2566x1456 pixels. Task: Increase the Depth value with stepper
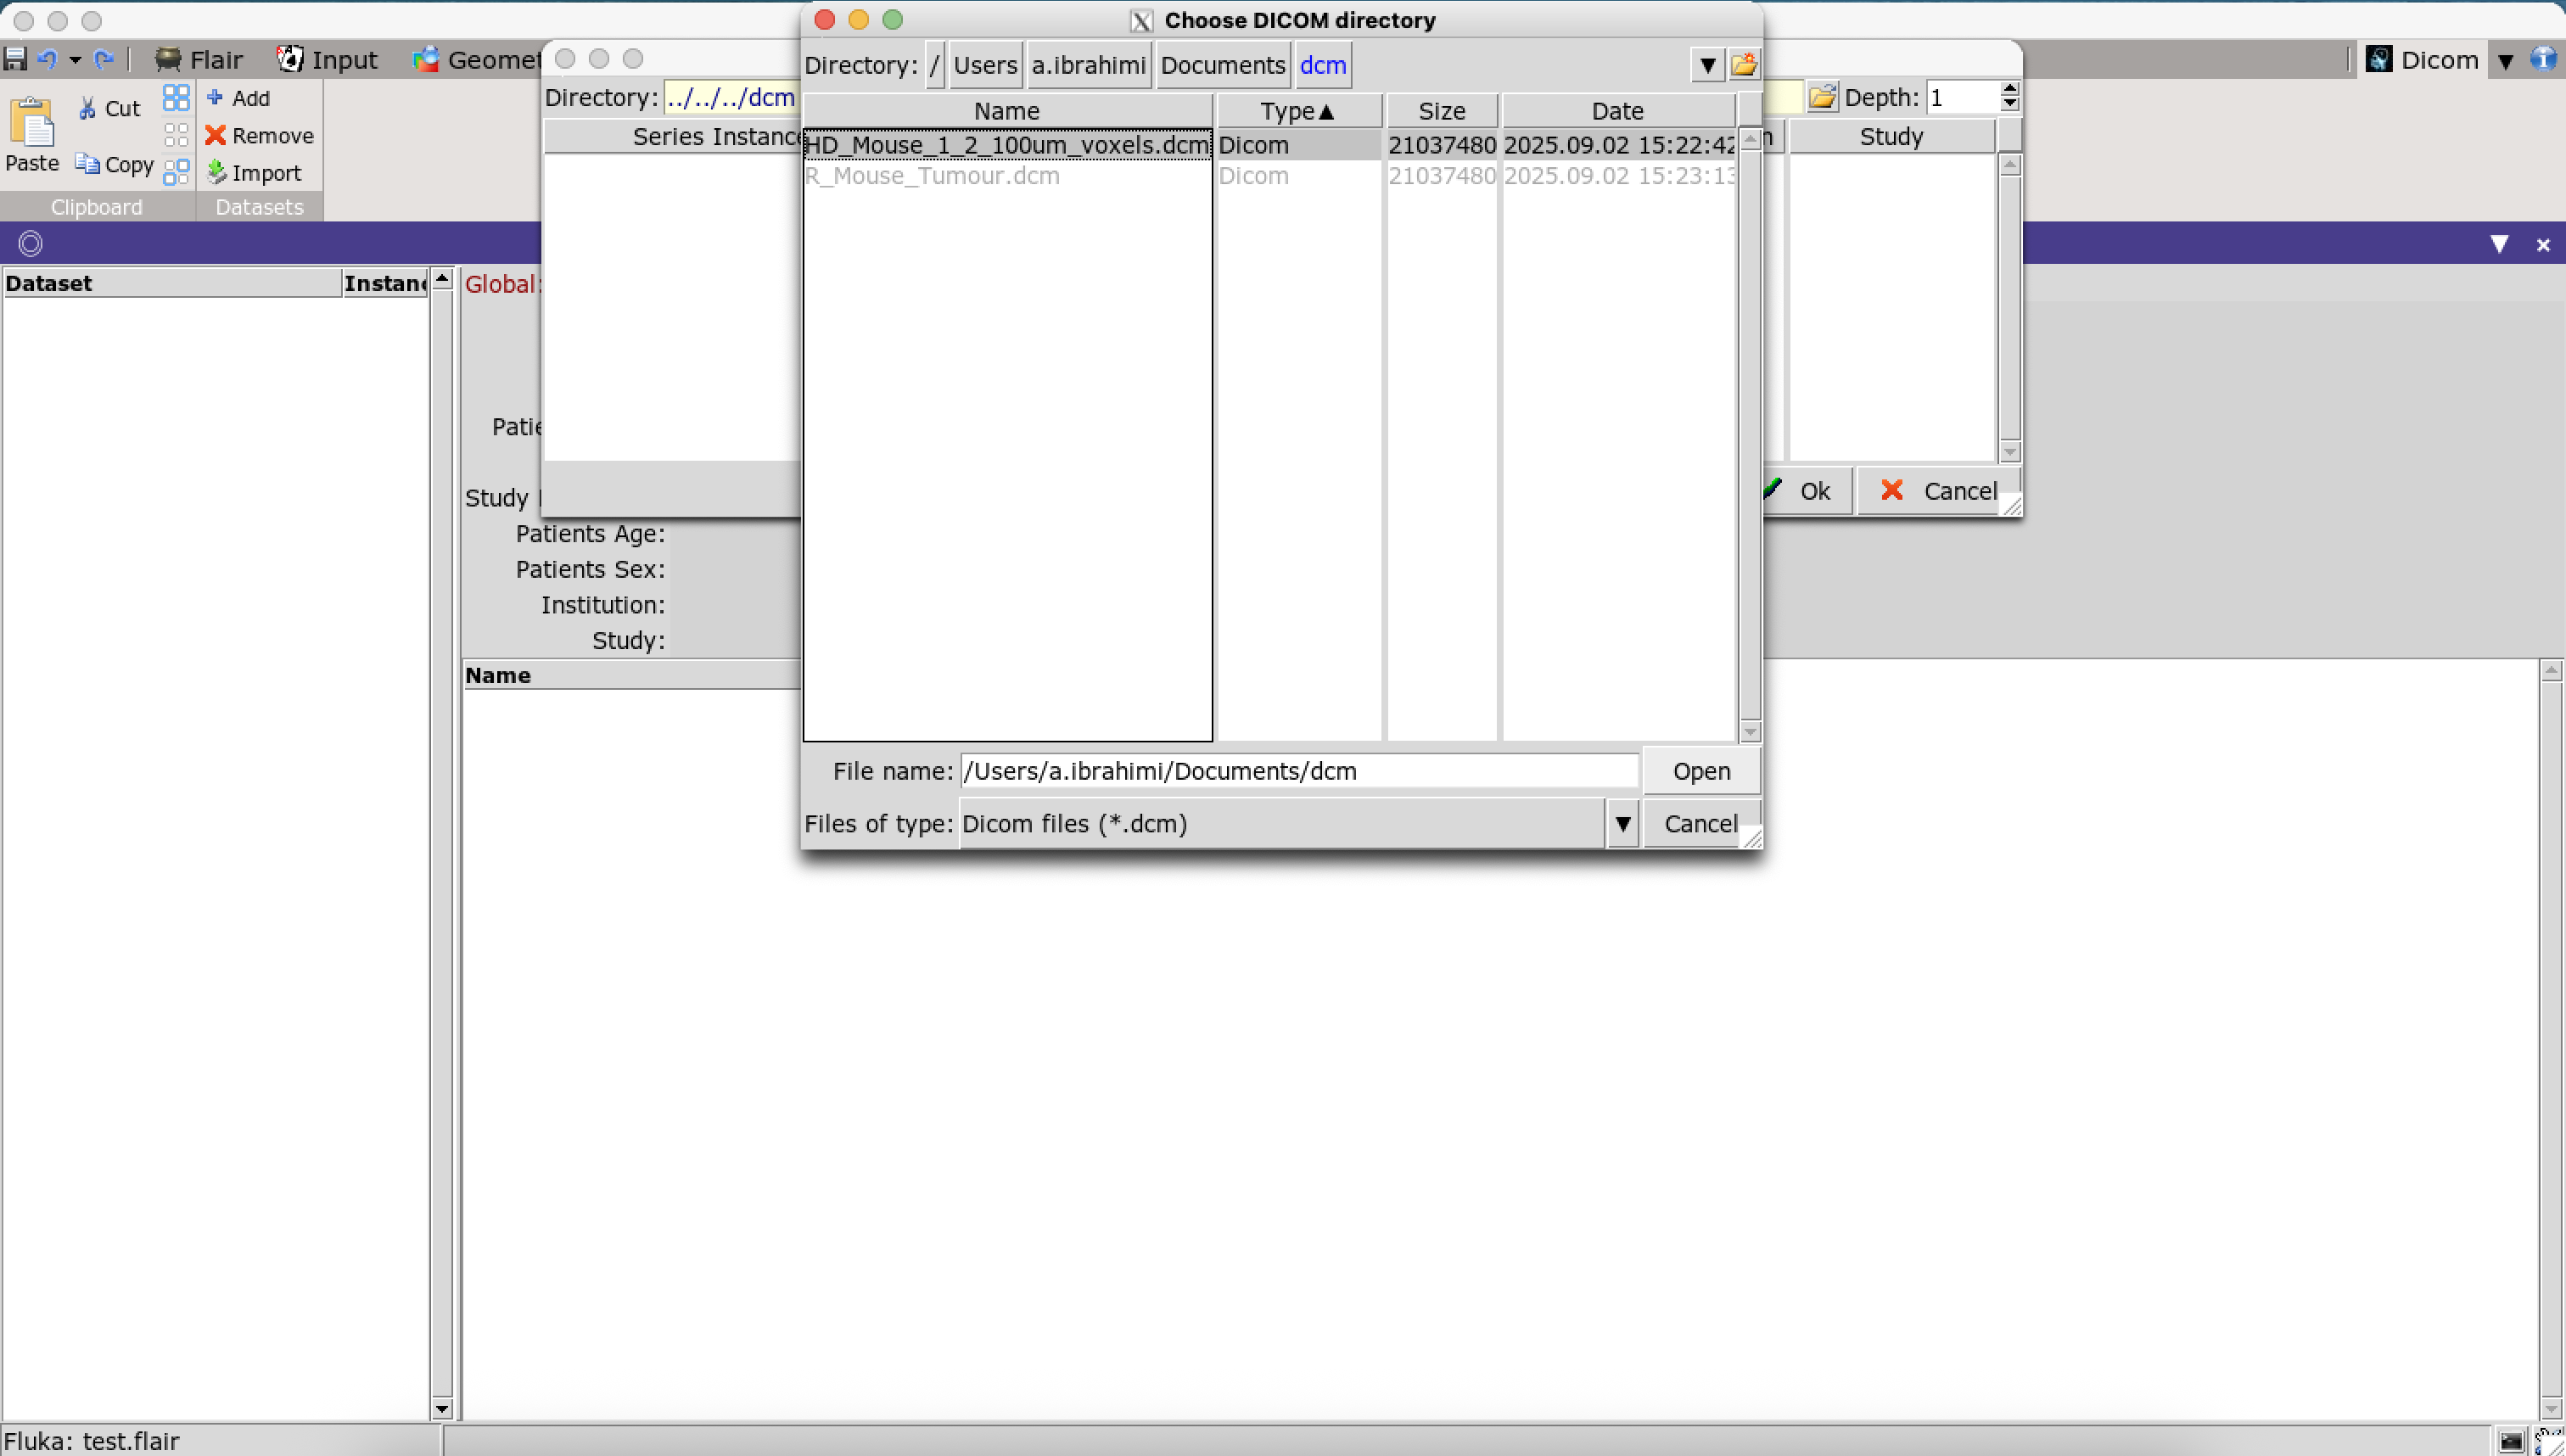click(x=2010, y=89)
